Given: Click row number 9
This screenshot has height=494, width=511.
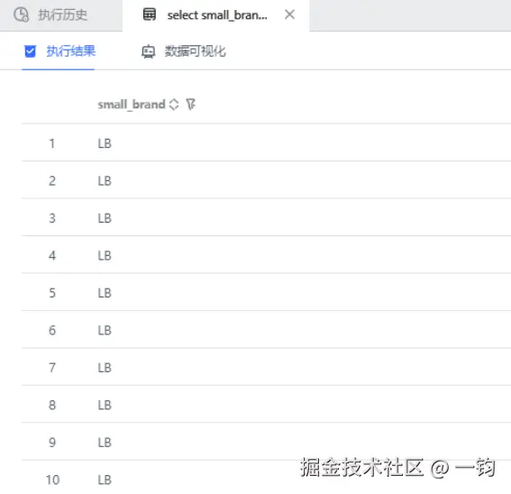Looking at the screenshot, I should [52, 443].
